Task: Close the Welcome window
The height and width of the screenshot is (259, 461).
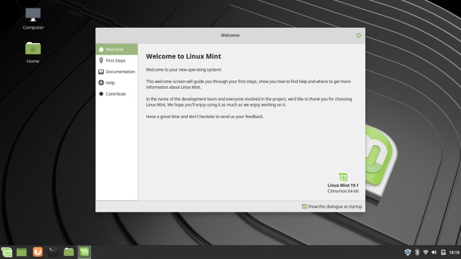Action: (358, 35)
